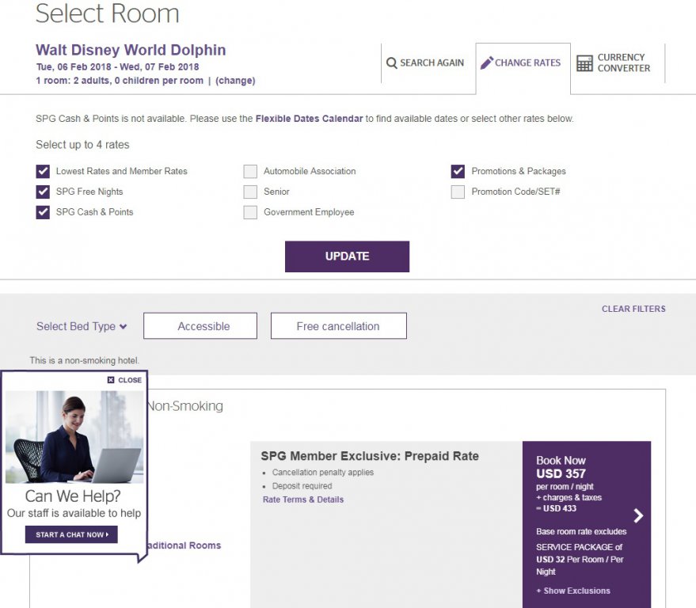Click the Book Now arrow chevron

point(638,516)
